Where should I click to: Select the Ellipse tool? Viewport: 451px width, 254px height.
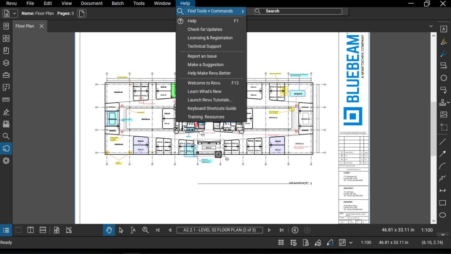point(443,215)
